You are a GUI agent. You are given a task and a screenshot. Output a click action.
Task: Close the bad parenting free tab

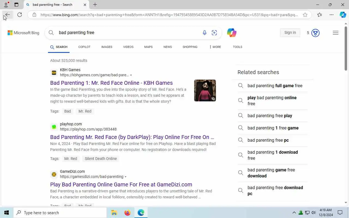pyautogui.click(x=85, y=5)
